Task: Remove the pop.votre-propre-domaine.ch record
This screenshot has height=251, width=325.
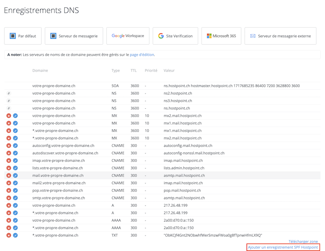Action: [x=9, y=190]
